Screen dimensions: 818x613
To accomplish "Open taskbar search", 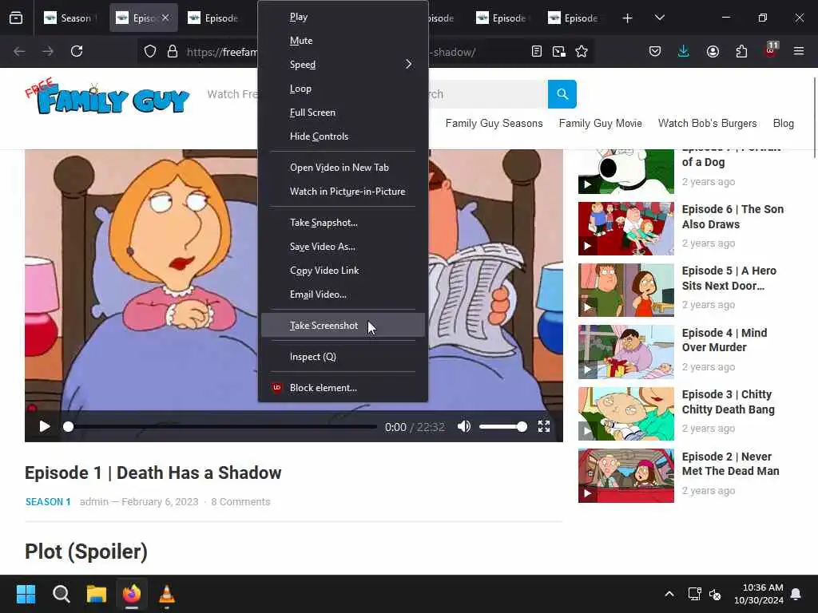I will click(61, 594).
